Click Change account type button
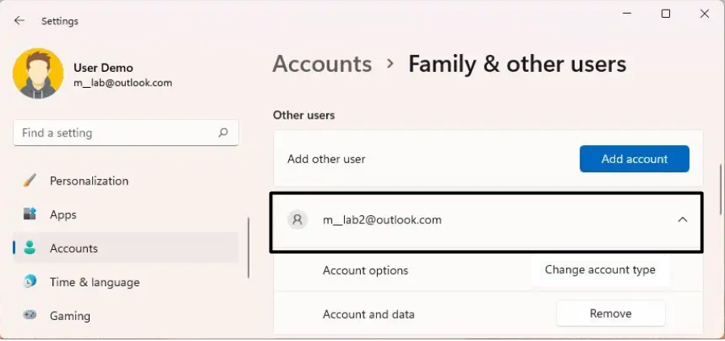The image size is (725, 341). (x=600, y=270)
